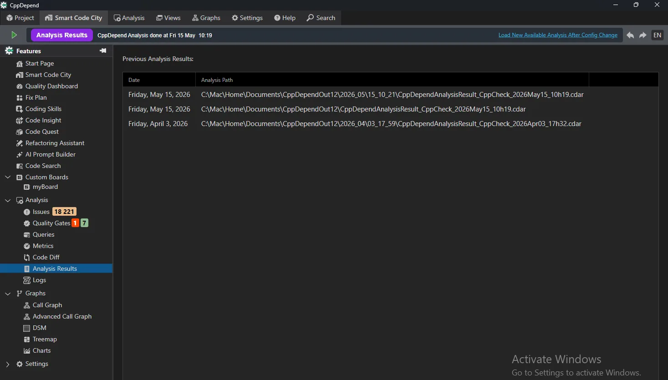
Task: Click the Code Diff icon
Action: [26, 258]
